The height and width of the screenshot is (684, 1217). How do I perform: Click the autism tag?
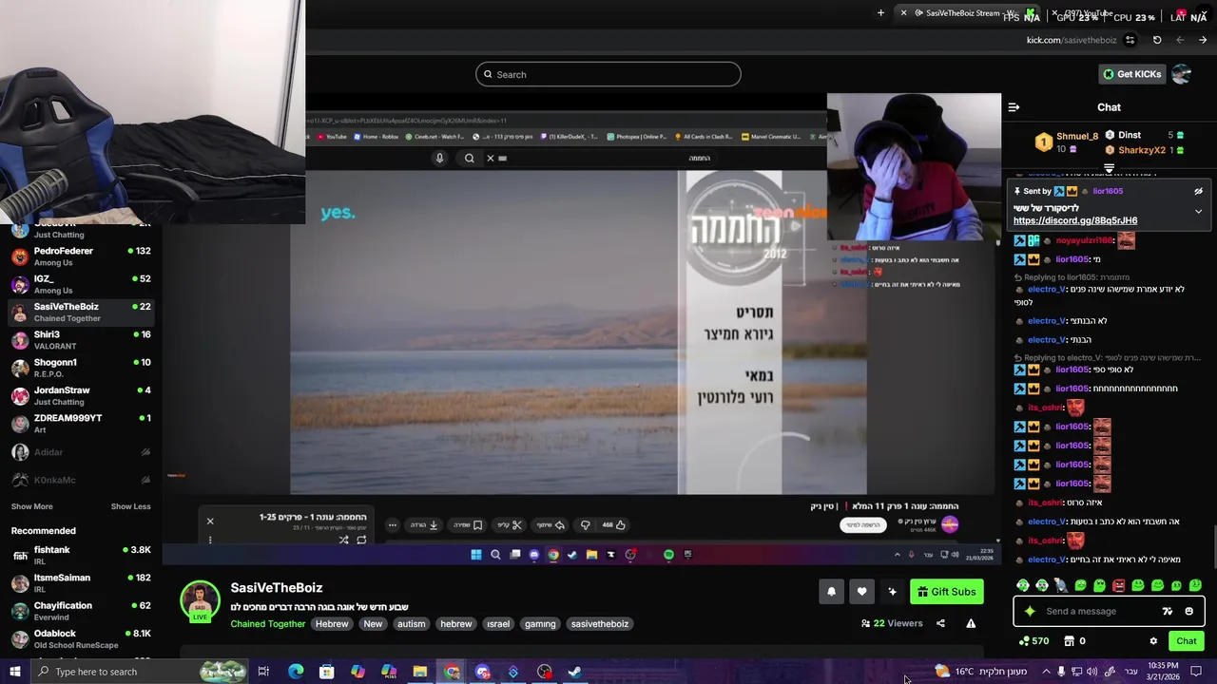pyautogui.click(x=412, y=624)
